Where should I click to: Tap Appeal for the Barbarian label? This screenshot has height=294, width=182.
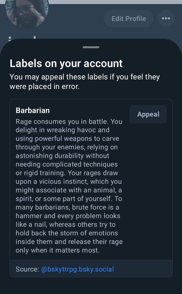coord(148,114)
